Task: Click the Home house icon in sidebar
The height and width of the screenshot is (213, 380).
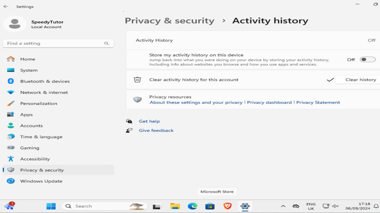Action: coord(11,59)
